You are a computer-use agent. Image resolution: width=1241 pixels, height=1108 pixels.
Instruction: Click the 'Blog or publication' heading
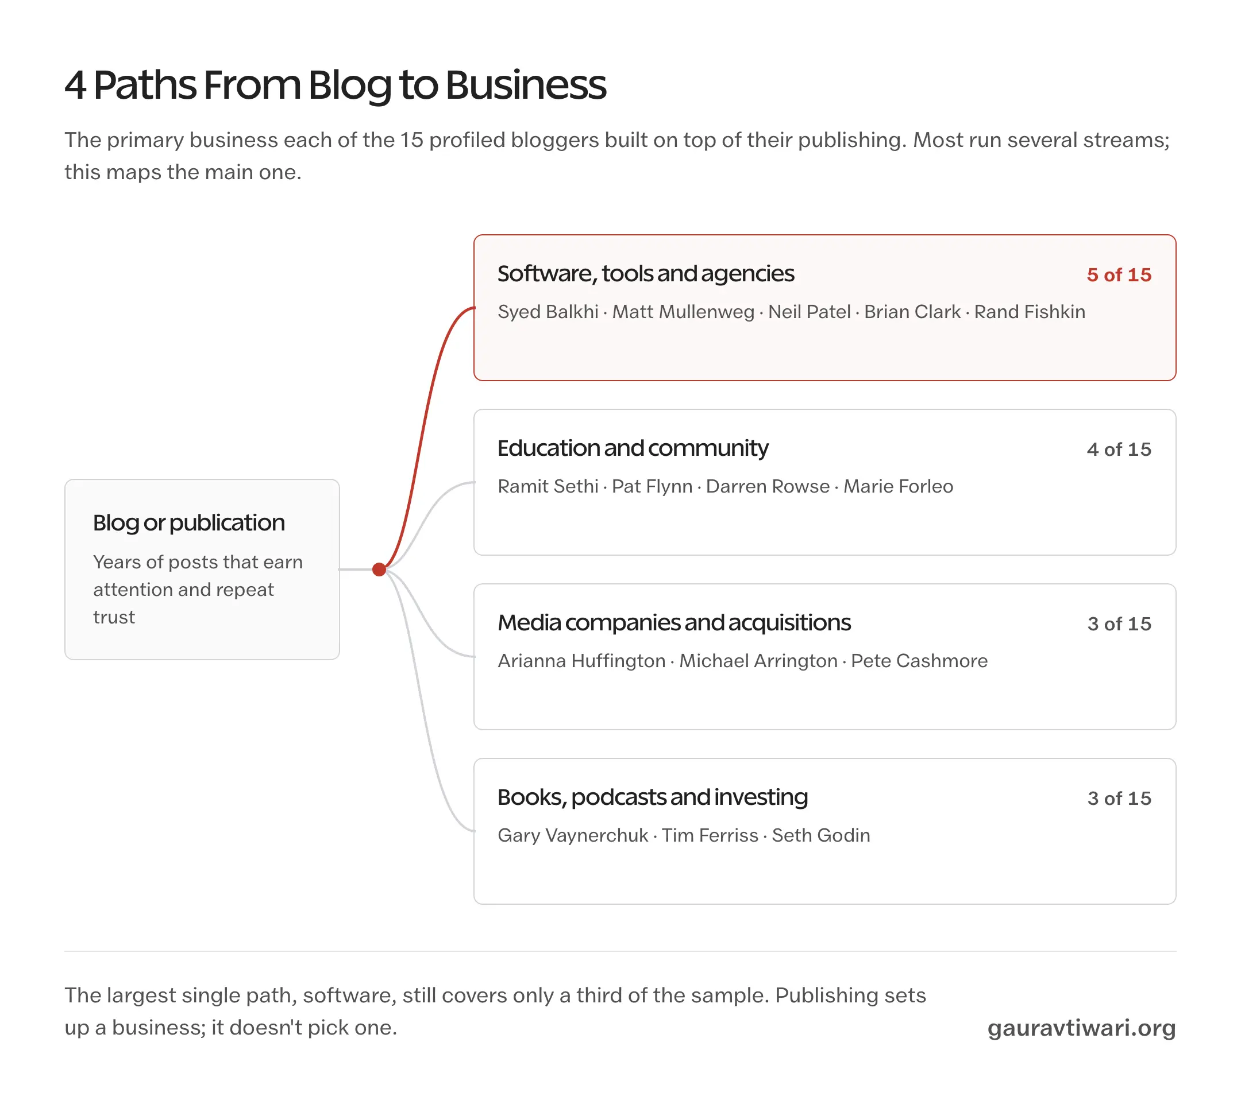click(189, 524)
